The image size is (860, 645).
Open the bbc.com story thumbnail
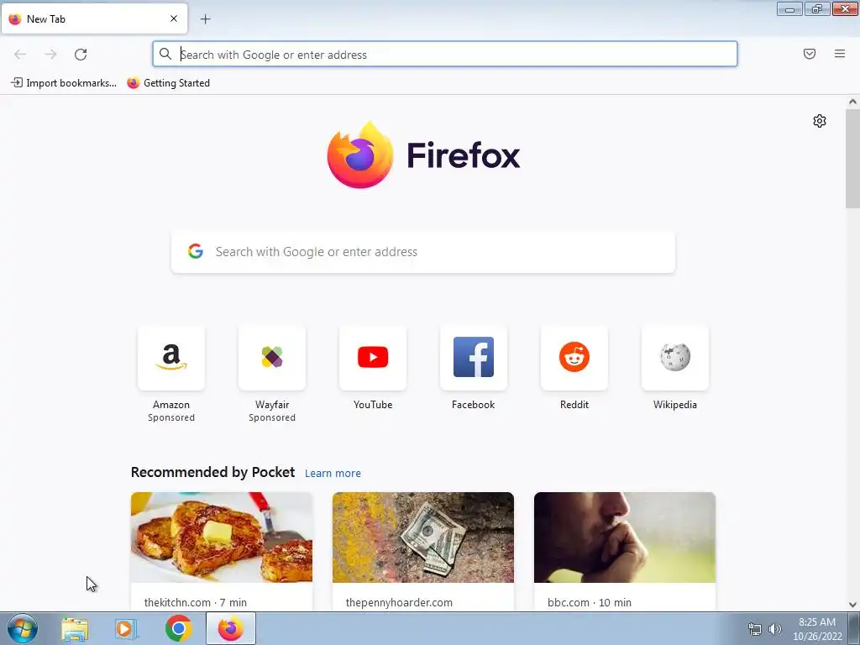[x=625, y=537]
